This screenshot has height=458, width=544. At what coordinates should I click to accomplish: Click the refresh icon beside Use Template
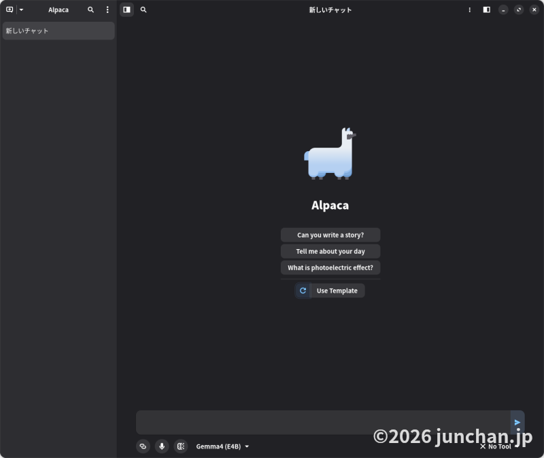point(303,291)
